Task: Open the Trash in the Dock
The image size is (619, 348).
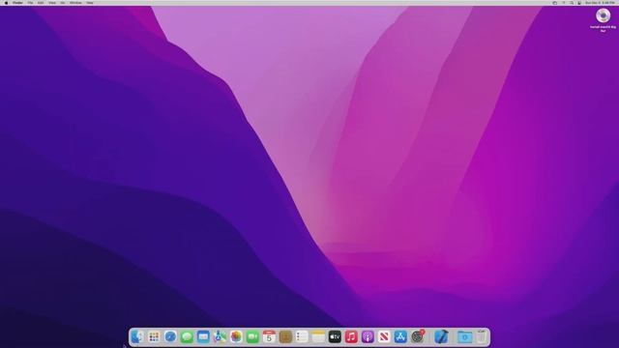Action: [x=482, y=337]
